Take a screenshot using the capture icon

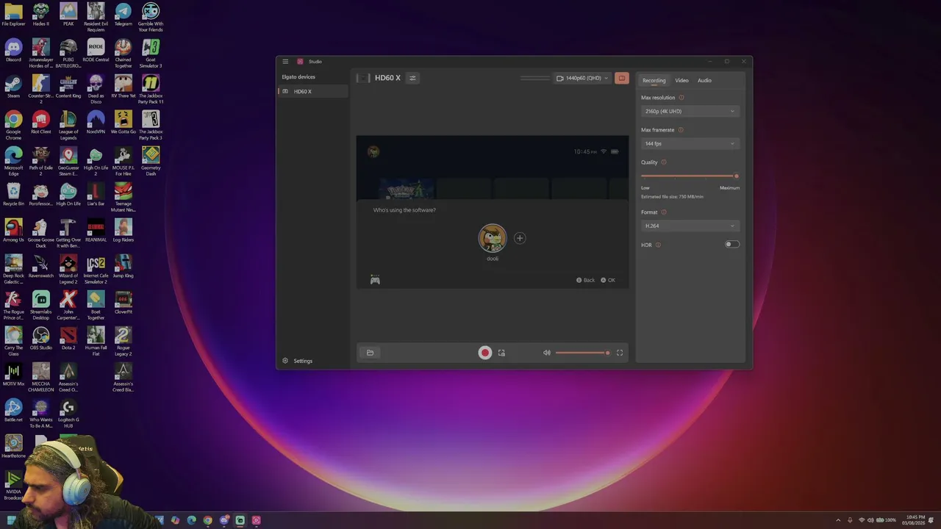pyautogui.click(x=501, y=353)
